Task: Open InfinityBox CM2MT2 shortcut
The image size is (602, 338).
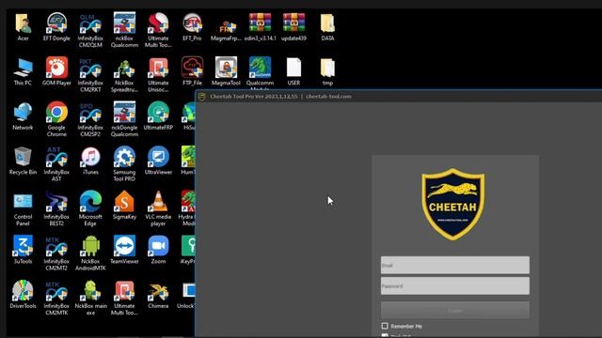Action: (x=56, y=247)
